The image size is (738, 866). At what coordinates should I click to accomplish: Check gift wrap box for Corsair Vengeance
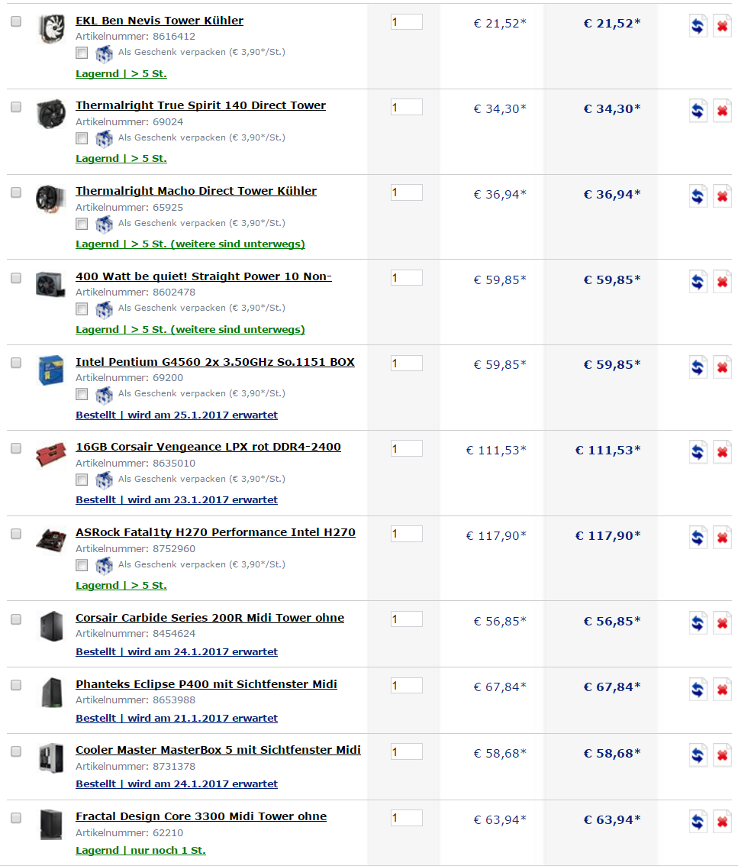point(82,480)
